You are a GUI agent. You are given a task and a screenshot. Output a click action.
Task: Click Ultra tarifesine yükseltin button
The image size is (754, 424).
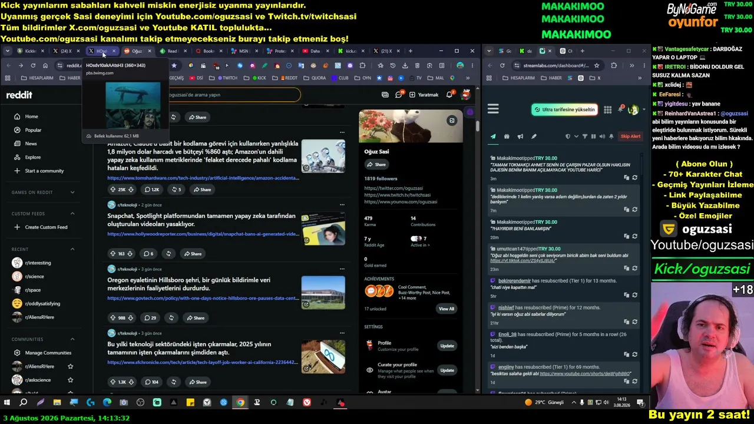(x=564, y=110)
